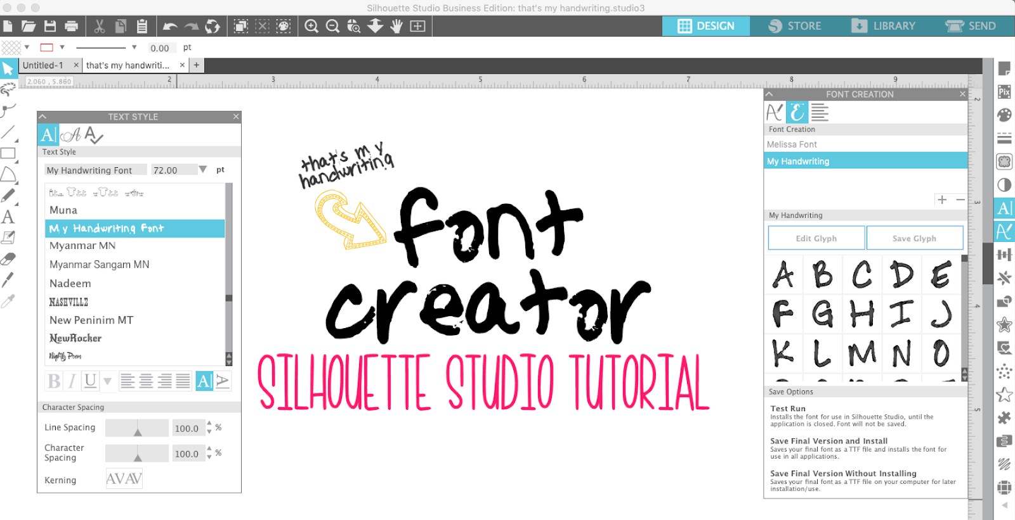Choose the Eraser tool
Image resolution: width=1015 pixels, height=520 pixels.
point(8,259)
